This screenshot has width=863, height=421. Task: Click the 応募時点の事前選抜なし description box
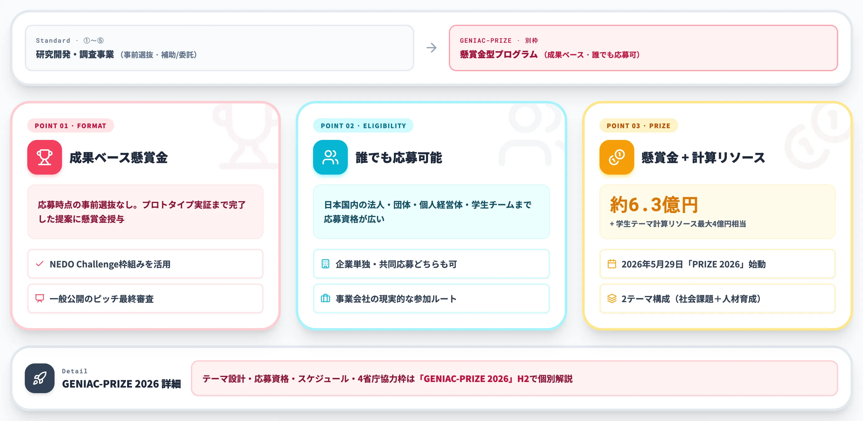coord(145,212)
